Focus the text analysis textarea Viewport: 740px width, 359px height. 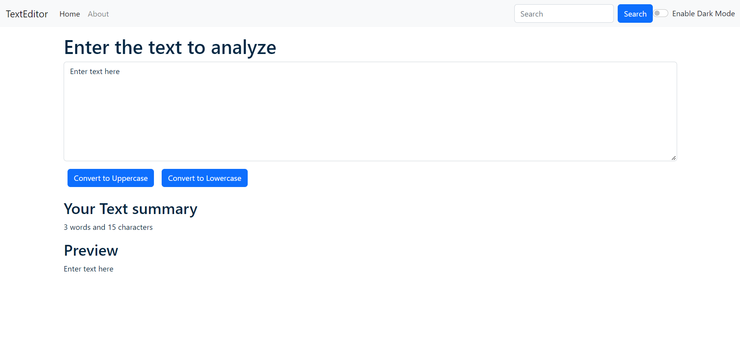coord(370,111)
